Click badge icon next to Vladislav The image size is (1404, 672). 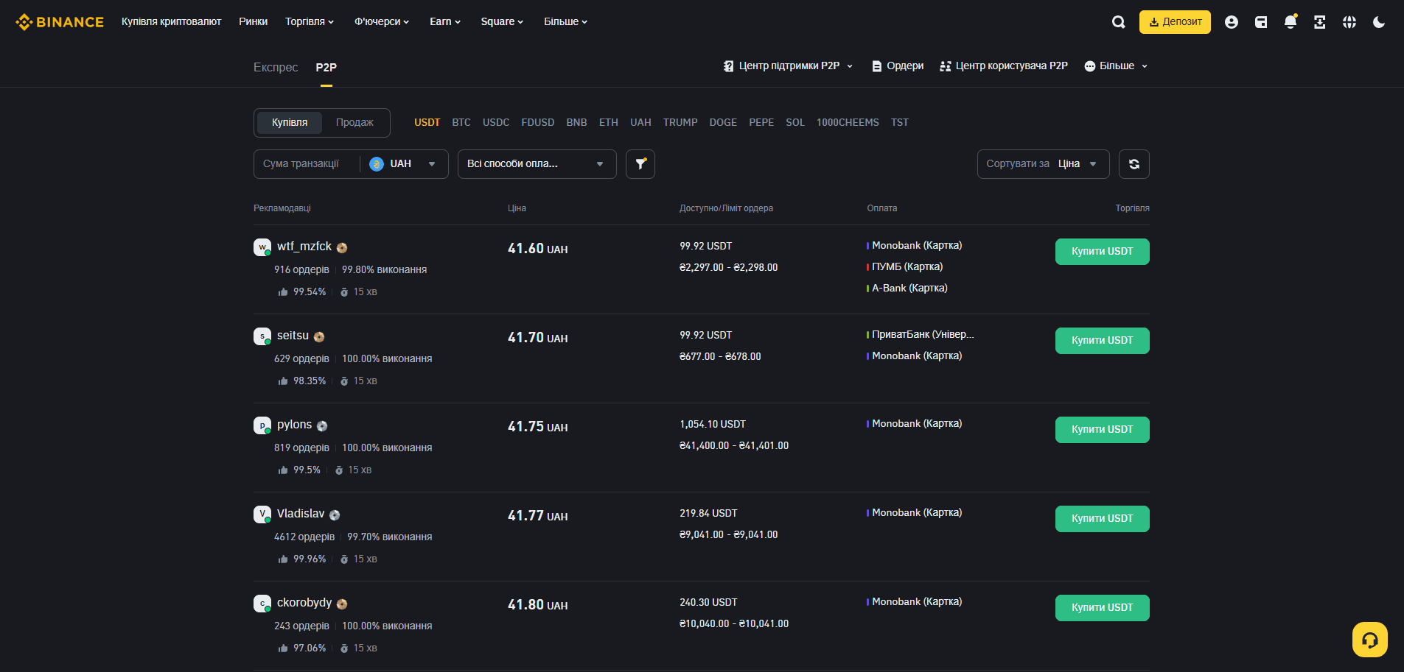pos(335,515)
